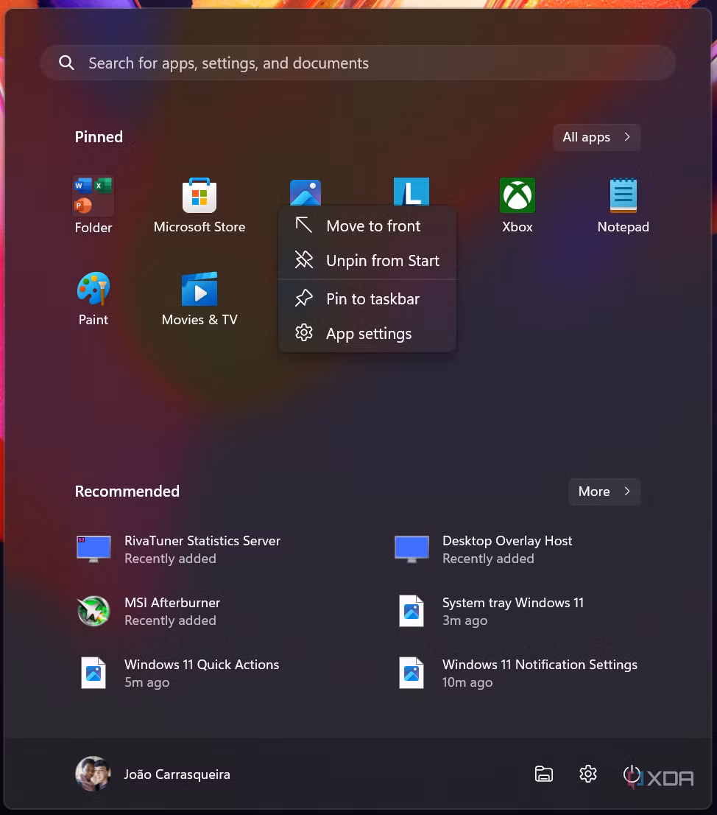Select Move to front in context menu
Screen dimensions: 717x815
(x=373, y=225)
